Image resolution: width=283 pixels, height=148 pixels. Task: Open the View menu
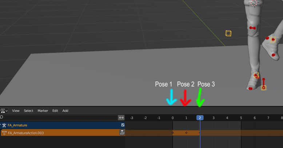pos(16,111)
